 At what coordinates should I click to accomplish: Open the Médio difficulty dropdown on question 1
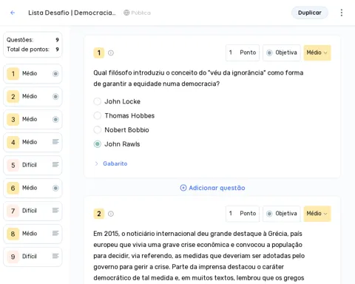(317, 53)
